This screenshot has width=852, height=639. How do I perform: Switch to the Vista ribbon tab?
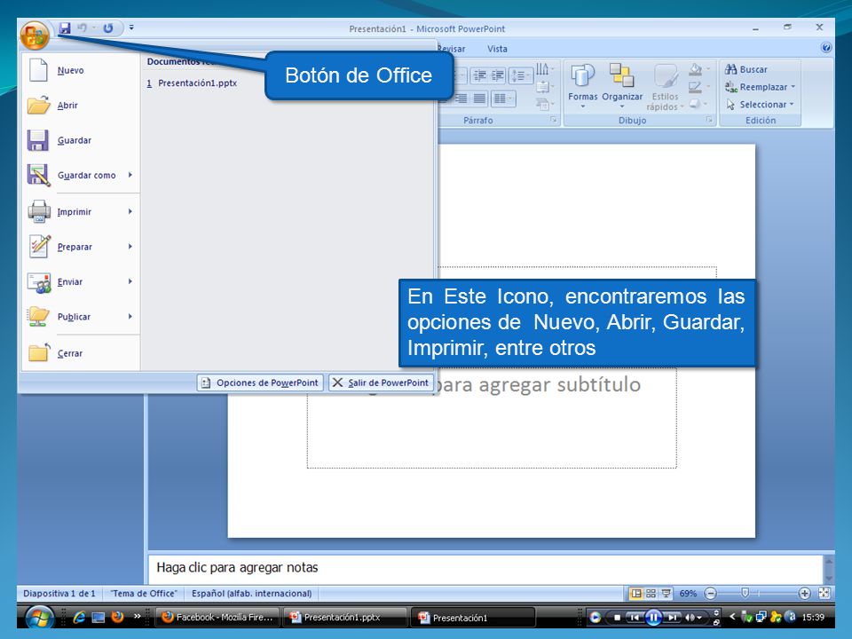point(497,49)
